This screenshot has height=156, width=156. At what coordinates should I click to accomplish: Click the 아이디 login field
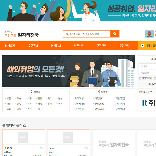click(x=147, y=66)
